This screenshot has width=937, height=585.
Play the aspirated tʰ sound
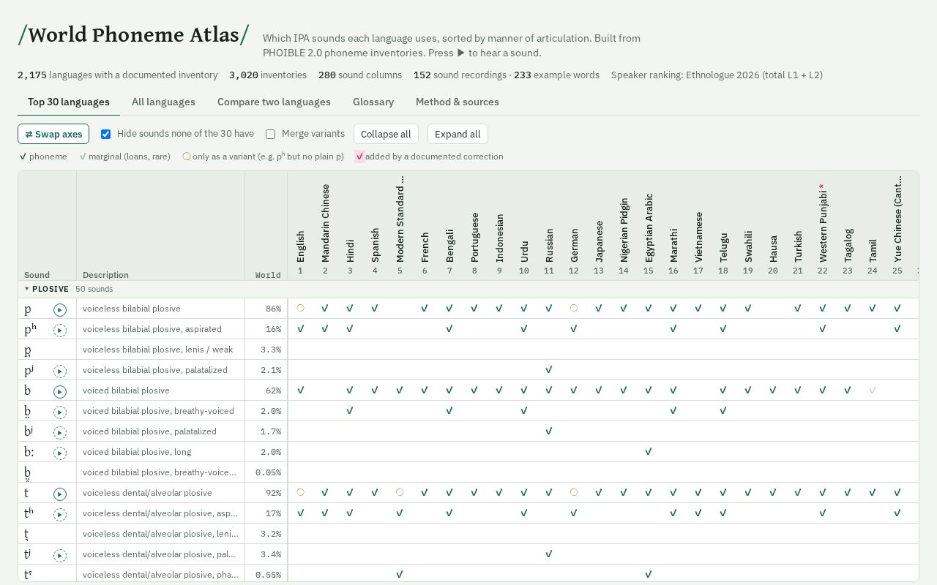(60, 515)
